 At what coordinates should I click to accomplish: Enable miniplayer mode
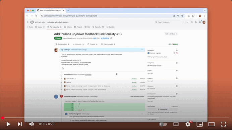[199, 124]
